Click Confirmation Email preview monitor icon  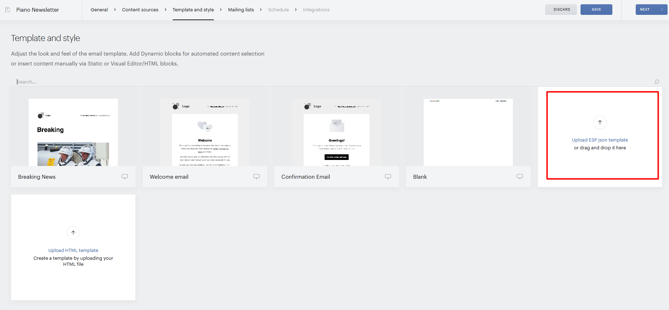tap(388, 177)
